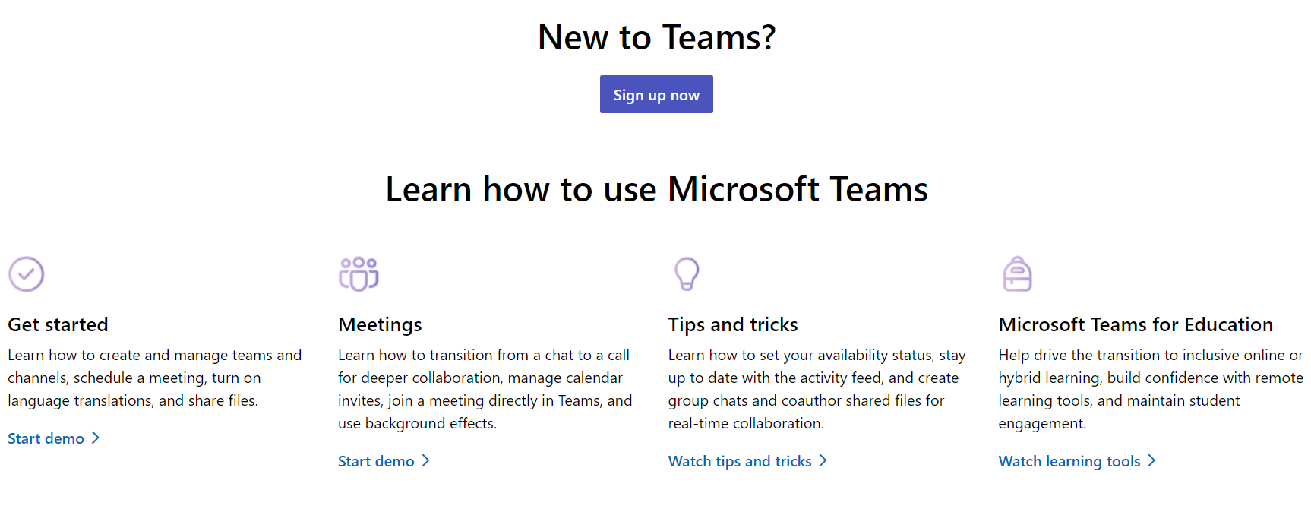Image resolution: width=1311 pixels, height=528 pixels.
Task: Open the Watch learning tools link
Action: [x=1069, y=461]
